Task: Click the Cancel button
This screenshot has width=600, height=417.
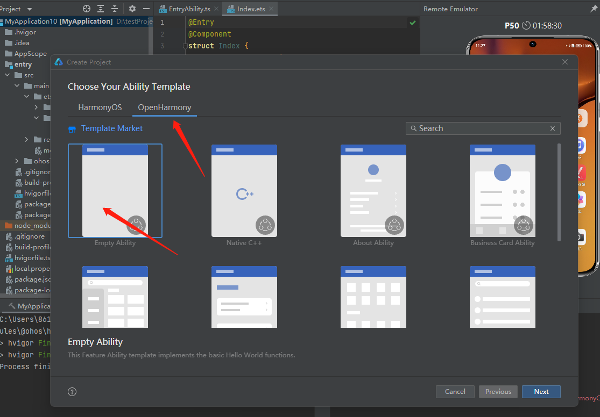Action: coord(455,391)
